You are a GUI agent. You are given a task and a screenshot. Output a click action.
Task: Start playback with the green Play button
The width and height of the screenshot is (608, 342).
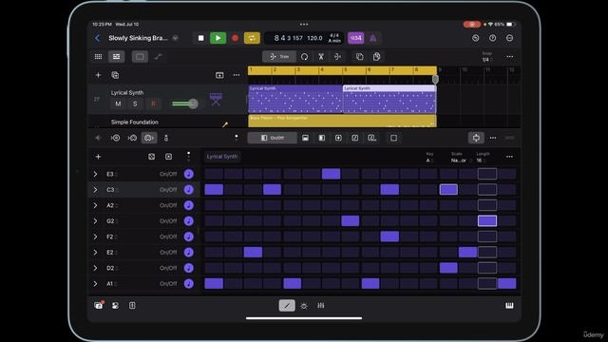218,38
